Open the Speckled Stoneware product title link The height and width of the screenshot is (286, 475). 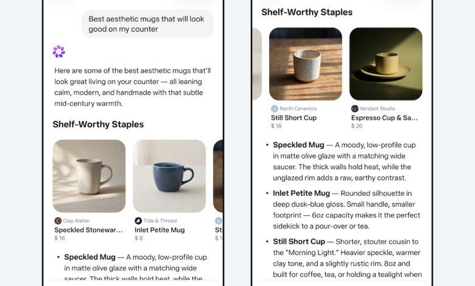[x=89, y=230]
